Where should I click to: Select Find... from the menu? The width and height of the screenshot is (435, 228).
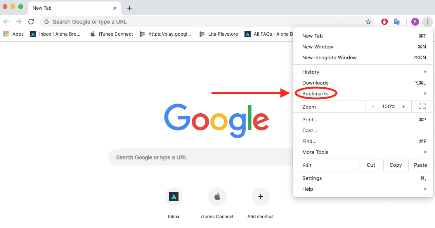click(x=363, y=141)
